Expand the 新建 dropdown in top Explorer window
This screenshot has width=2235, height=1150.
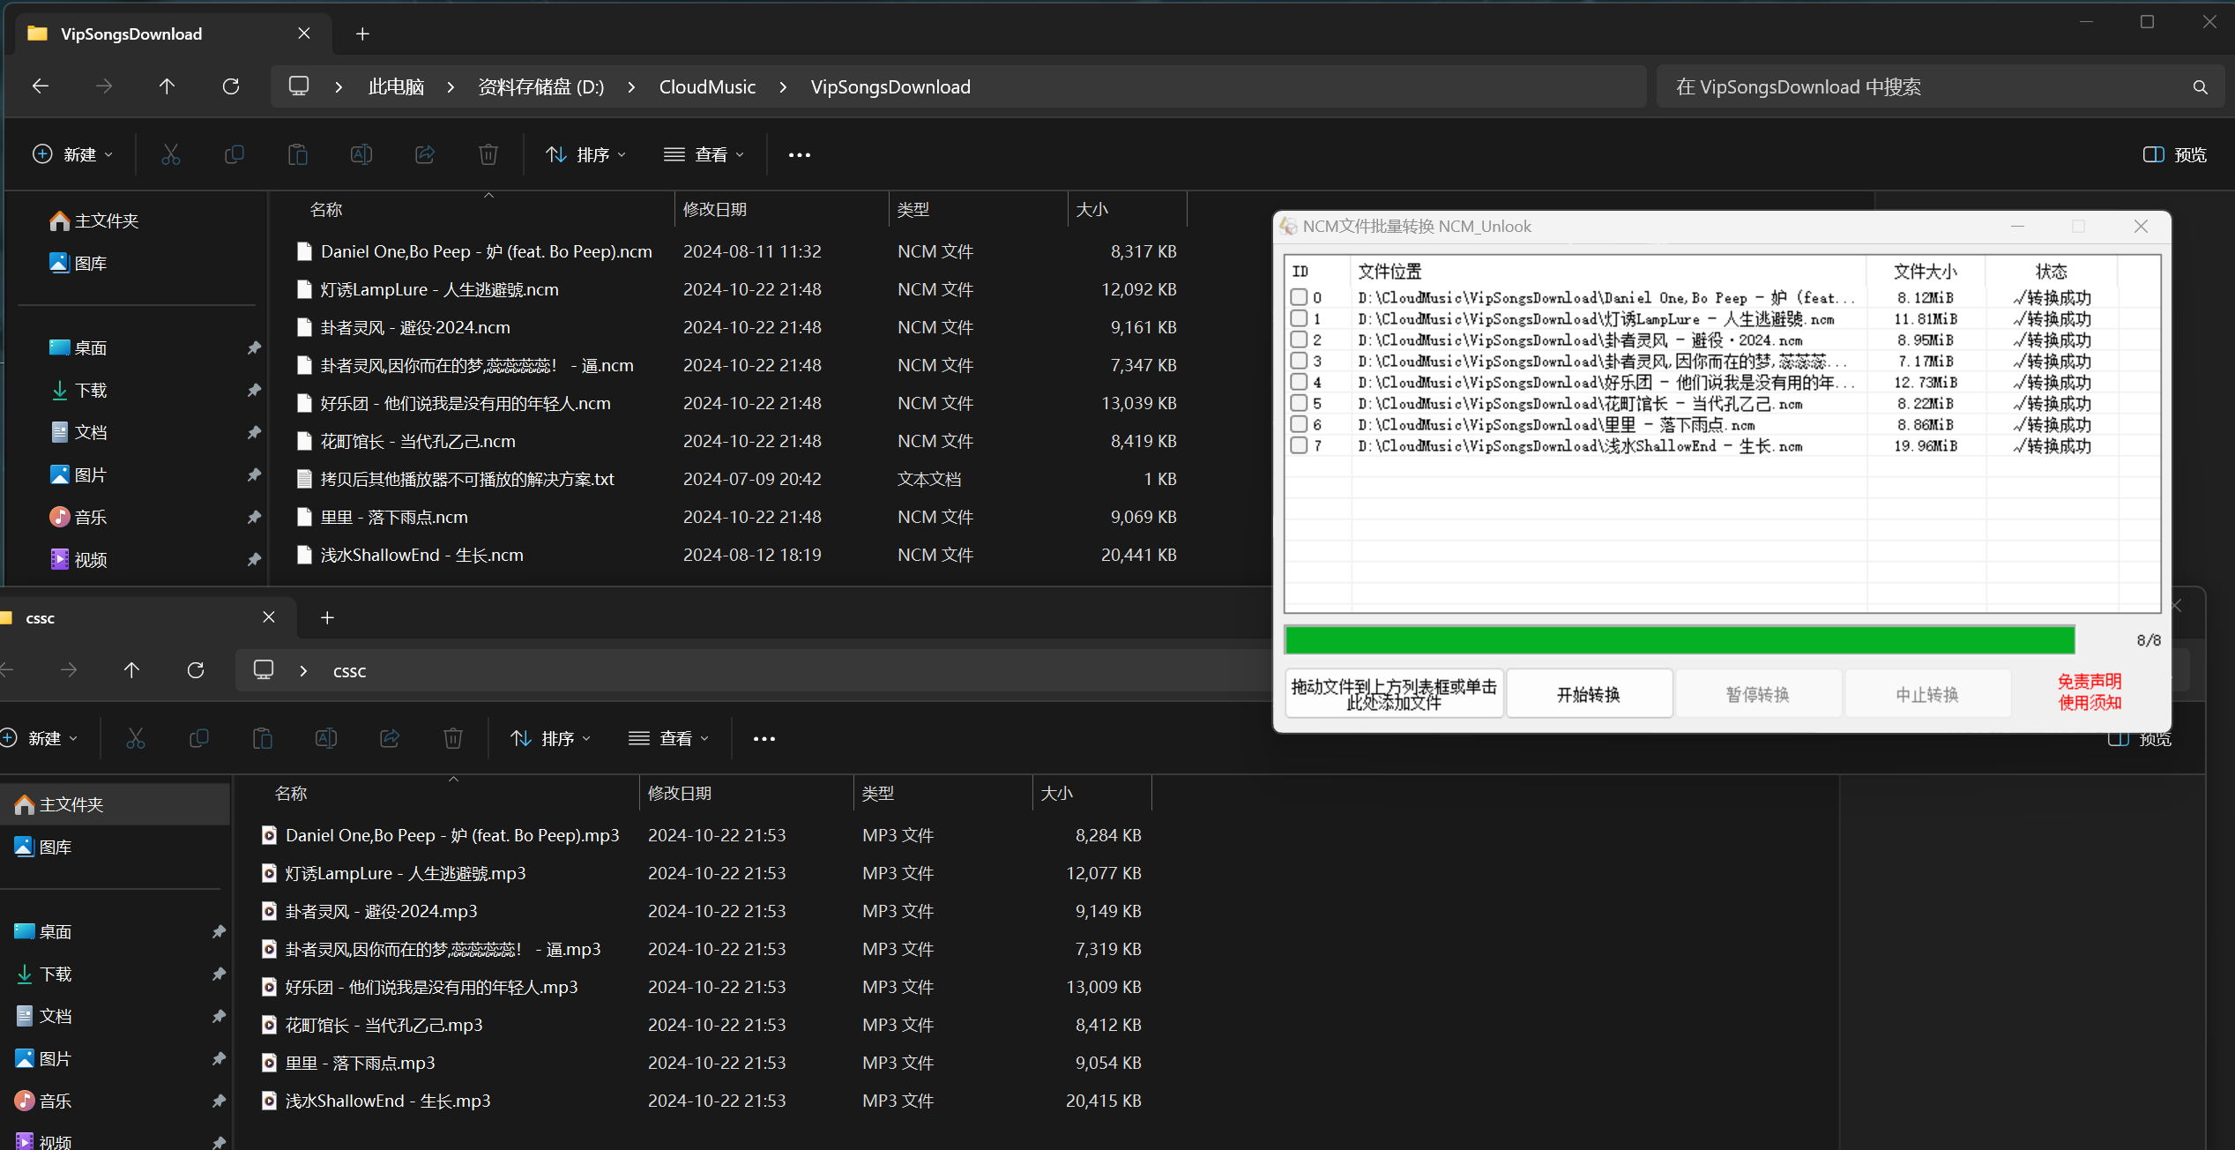(x=72, y=155)
